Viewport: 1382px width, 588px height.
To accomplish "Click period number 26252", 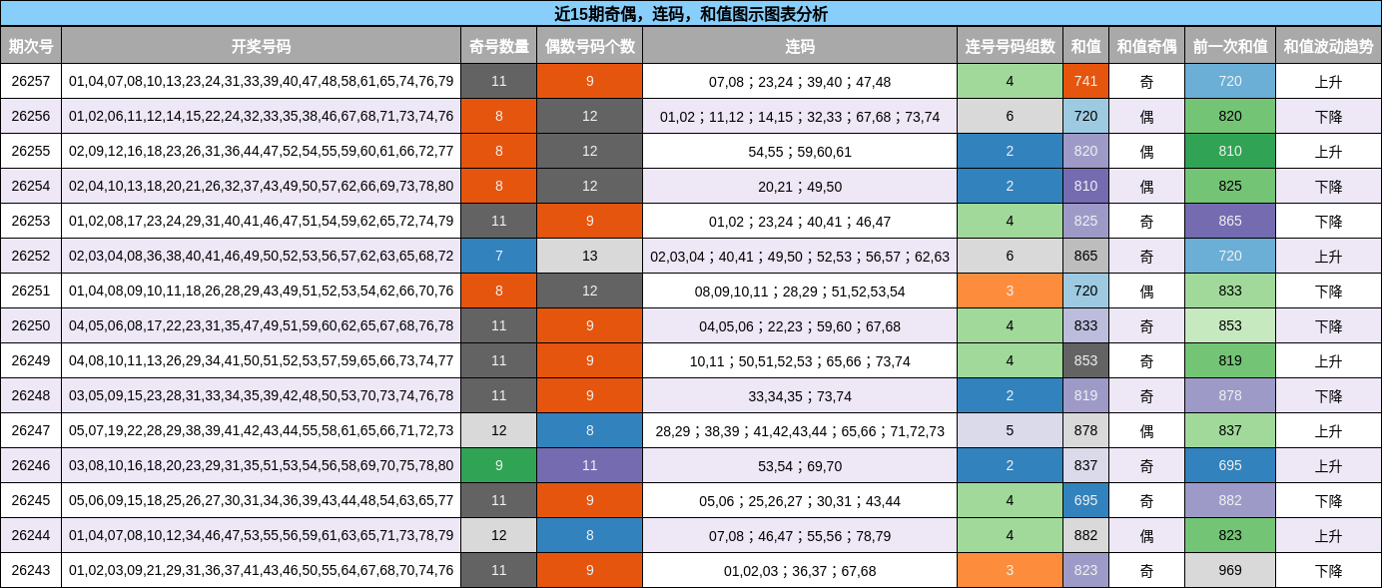I will click(31, 256).
